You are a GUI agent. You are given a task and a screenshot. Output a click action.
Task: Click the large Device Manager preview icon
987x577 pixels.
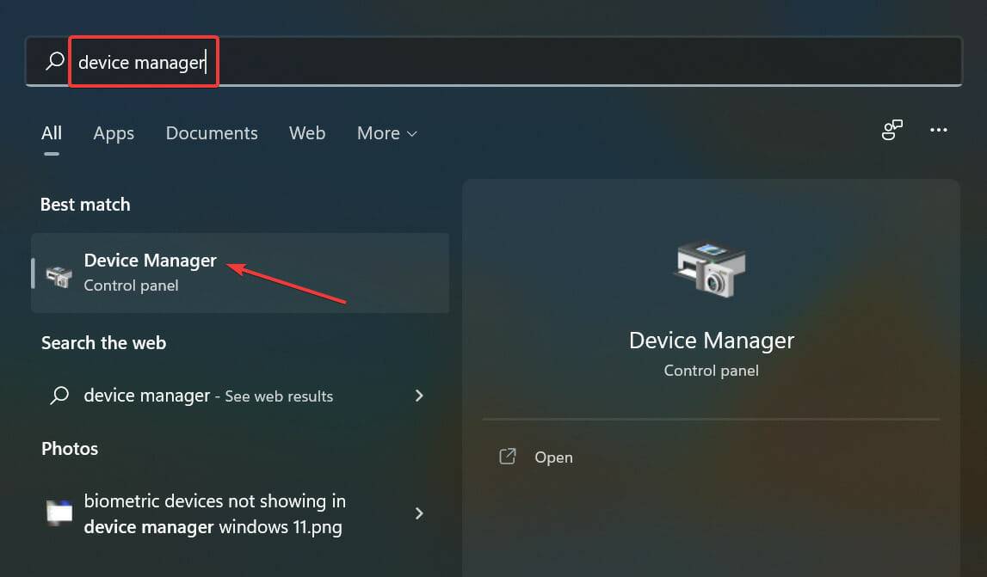tap(711, 269)
